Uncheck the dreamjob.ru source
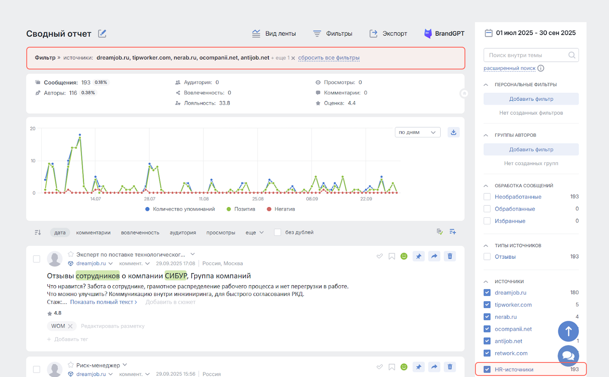 coord(487,293)
